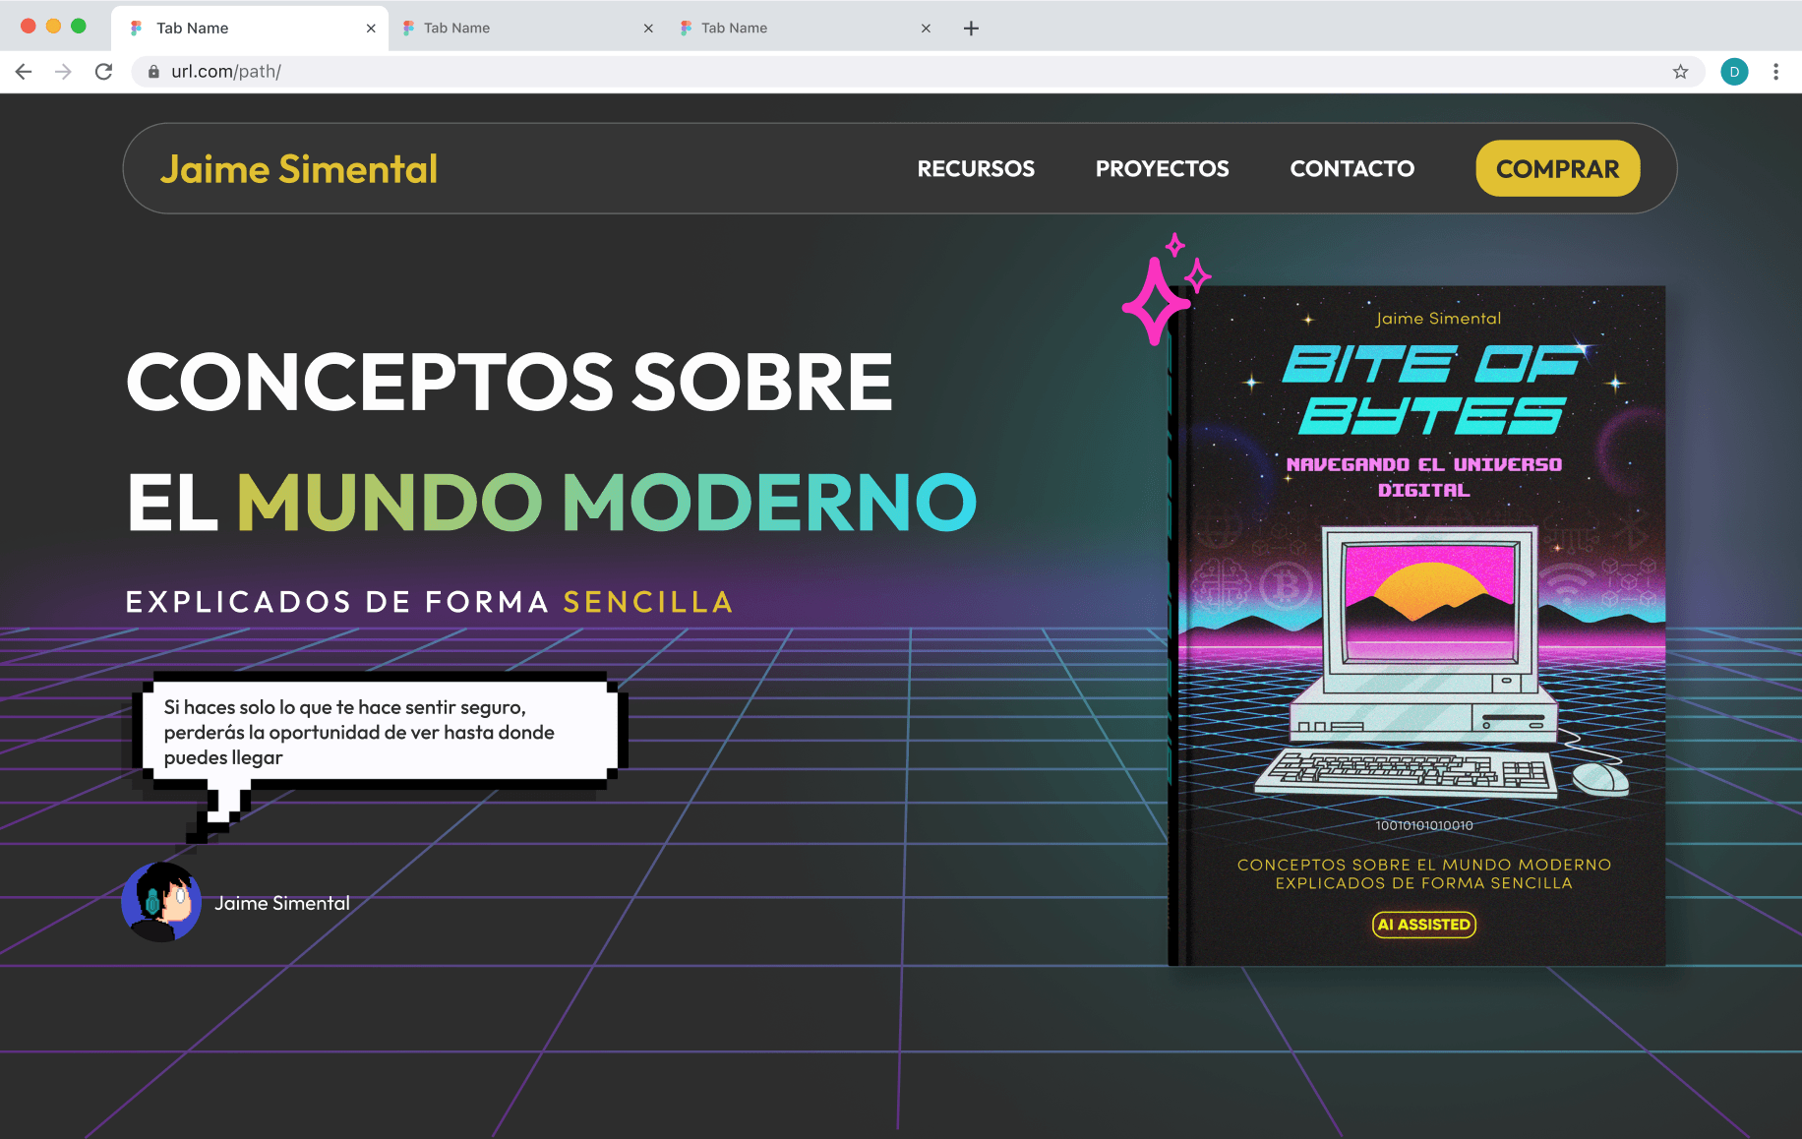Close the third Tab Name tab
Viewport: 1802px width, 1139px height.
tap(926, 29)
